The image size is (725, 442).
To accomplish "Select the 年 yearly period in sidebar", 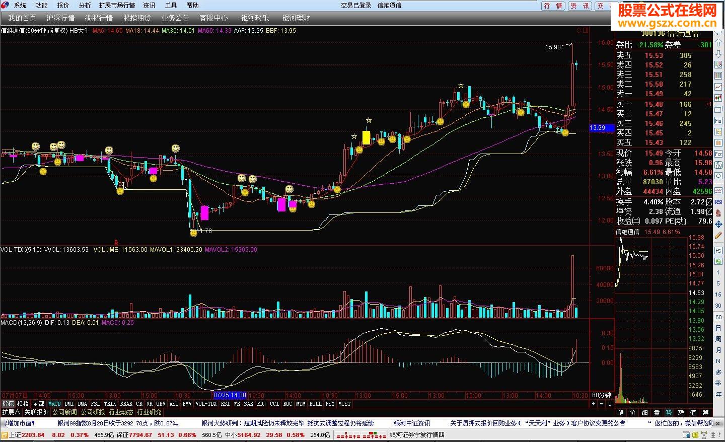I will point(718,394).
